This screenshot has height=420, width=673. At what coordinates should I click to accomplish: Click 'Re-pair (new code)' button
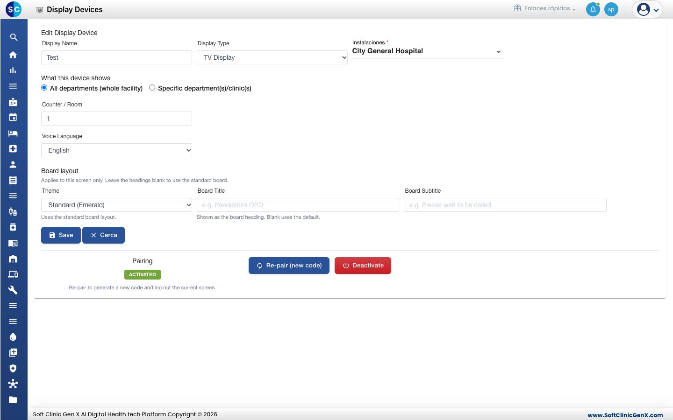pos(289,266)
